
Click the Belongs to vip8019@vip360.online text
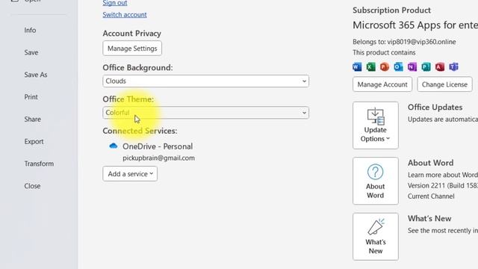point(404,42)
